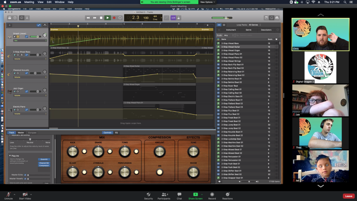Toggle the count-in 1234 button
The width and height of the screenshot is (357, 201).
point(173,18)
